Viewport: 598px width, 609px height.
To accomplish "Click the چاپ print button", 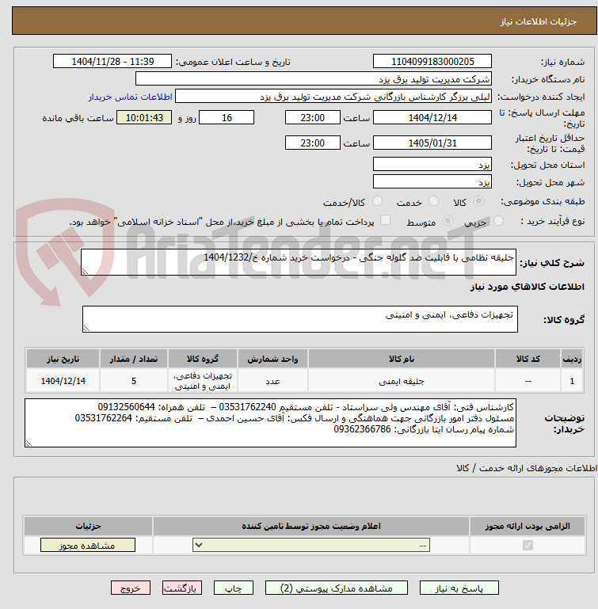I will pos(234,588).
